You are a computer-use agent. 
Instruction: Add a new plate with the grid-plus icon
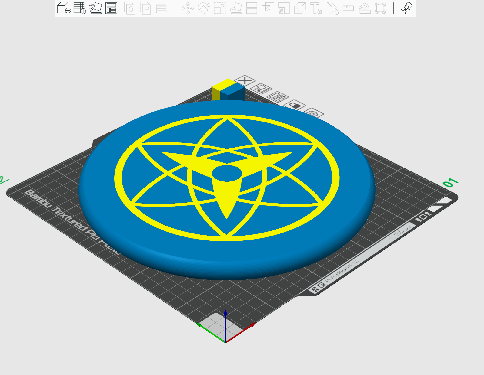pyautogui.click(x=80, y=8)
